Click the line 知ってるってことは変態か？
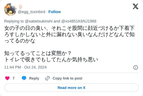This screenshot has width=143, height=96. click(x=38, y=53)
